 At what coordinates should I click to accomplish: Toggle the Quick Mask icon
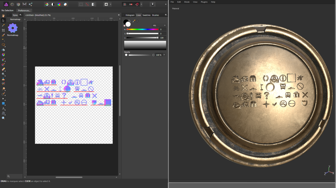click(x=106, y=4)
